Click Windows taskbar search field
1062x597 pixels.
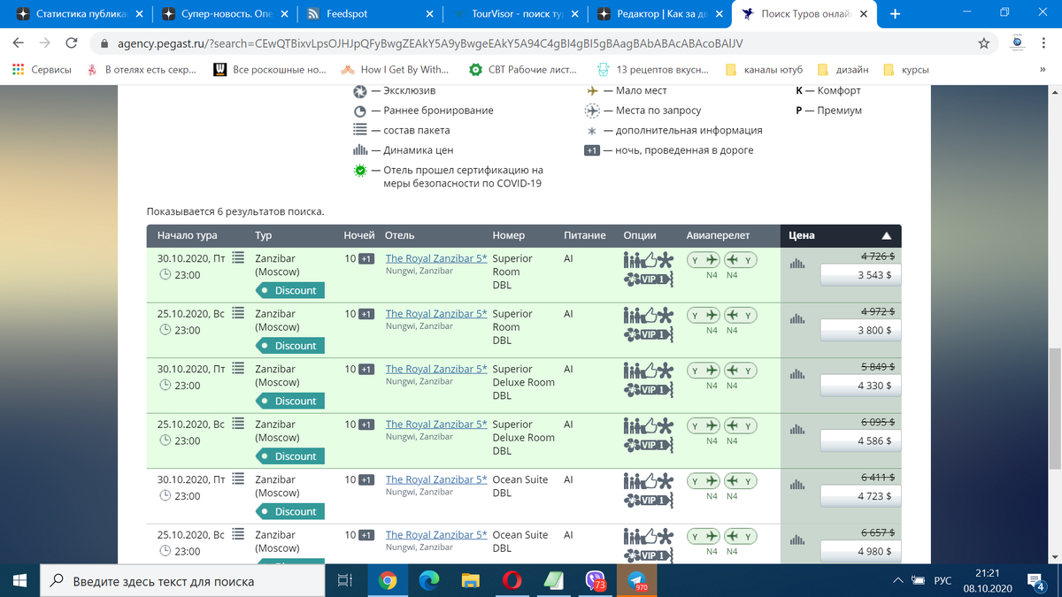[x=184, y=580]
